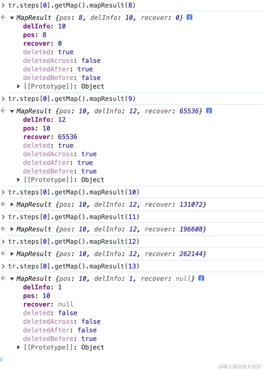This screenshot has height=371, width=263.
Task: Collapse MapResult with pos: 8
Action: tap(12, 18)
